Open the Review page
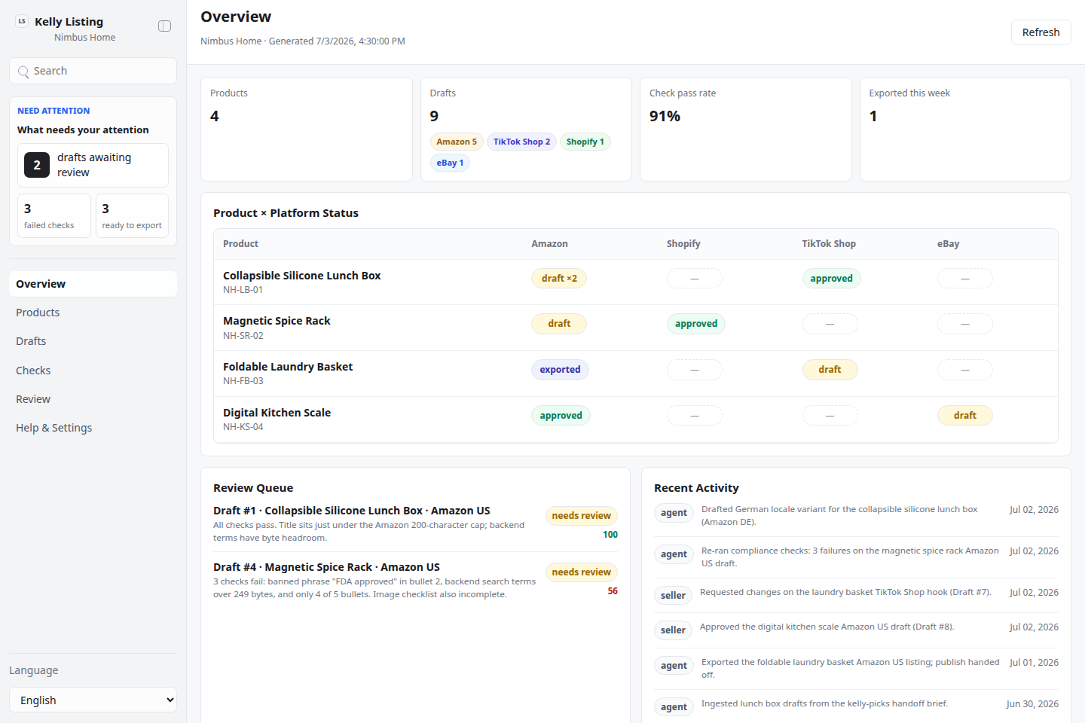The image size is (1085, 723). point(93,399)
